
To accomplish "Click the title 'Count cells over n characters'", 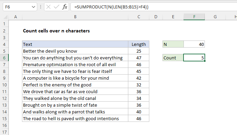I will [57, 31].
